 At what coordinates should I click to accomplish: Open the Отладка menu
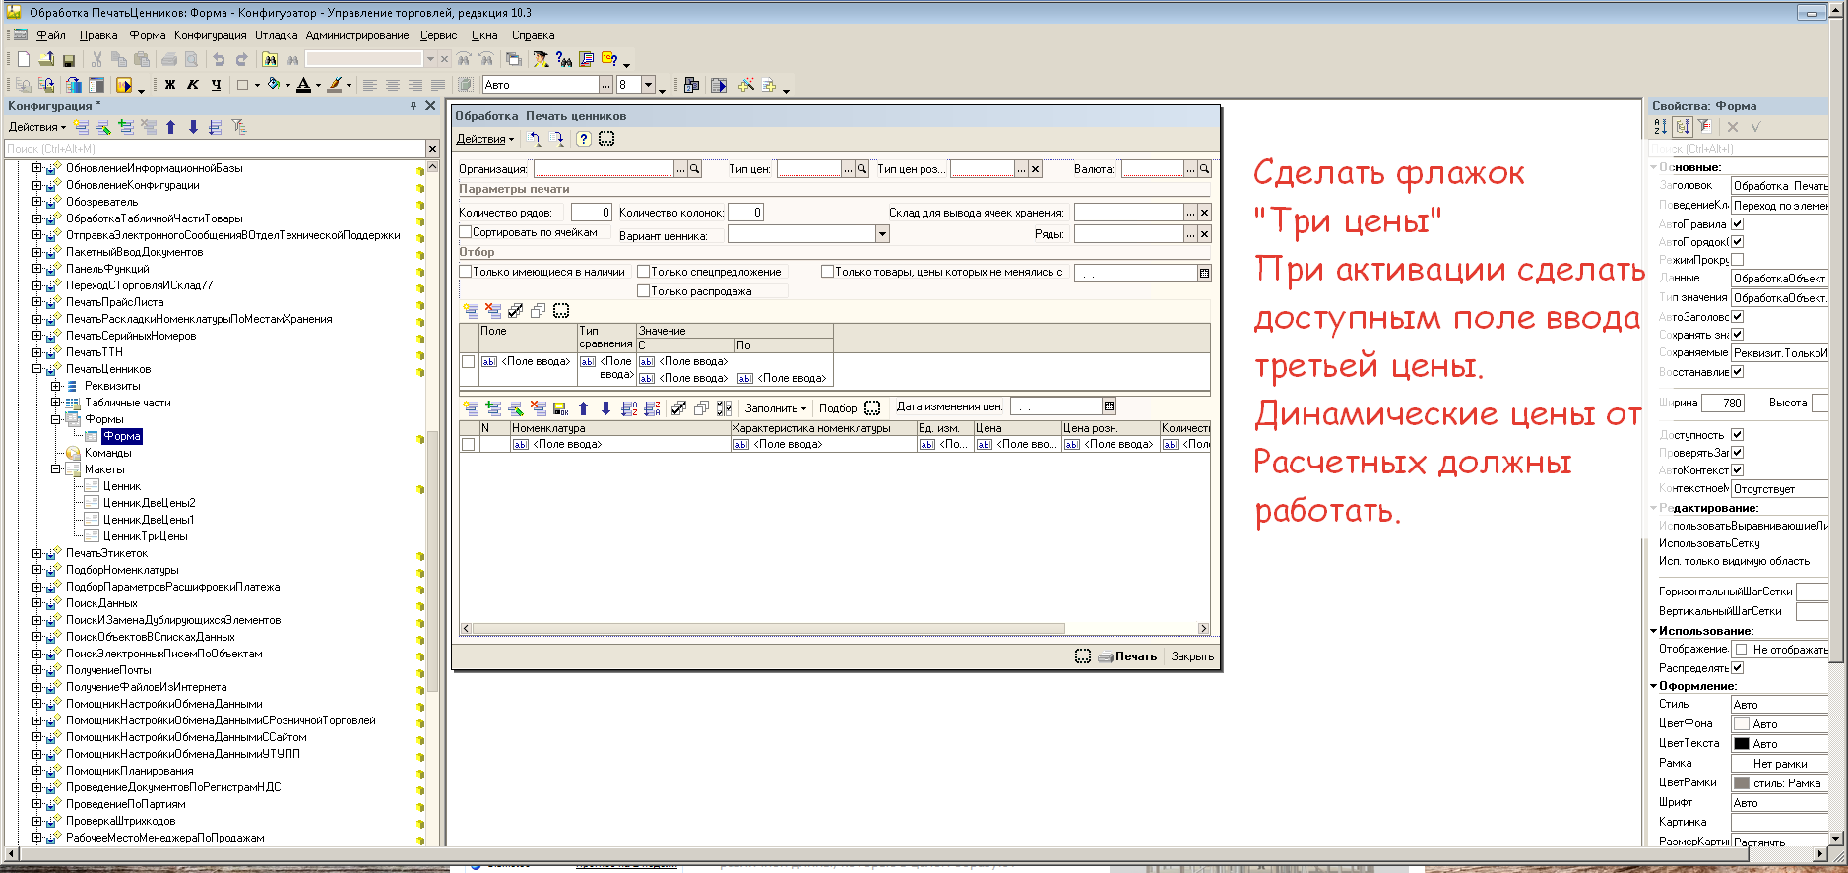tap(276, 35)
